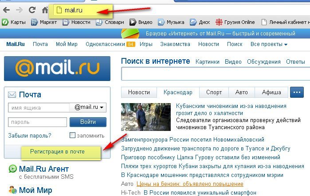Switch to the Краснодар news tab
This screenshot has width=310, height=196.
click(178, 92)
